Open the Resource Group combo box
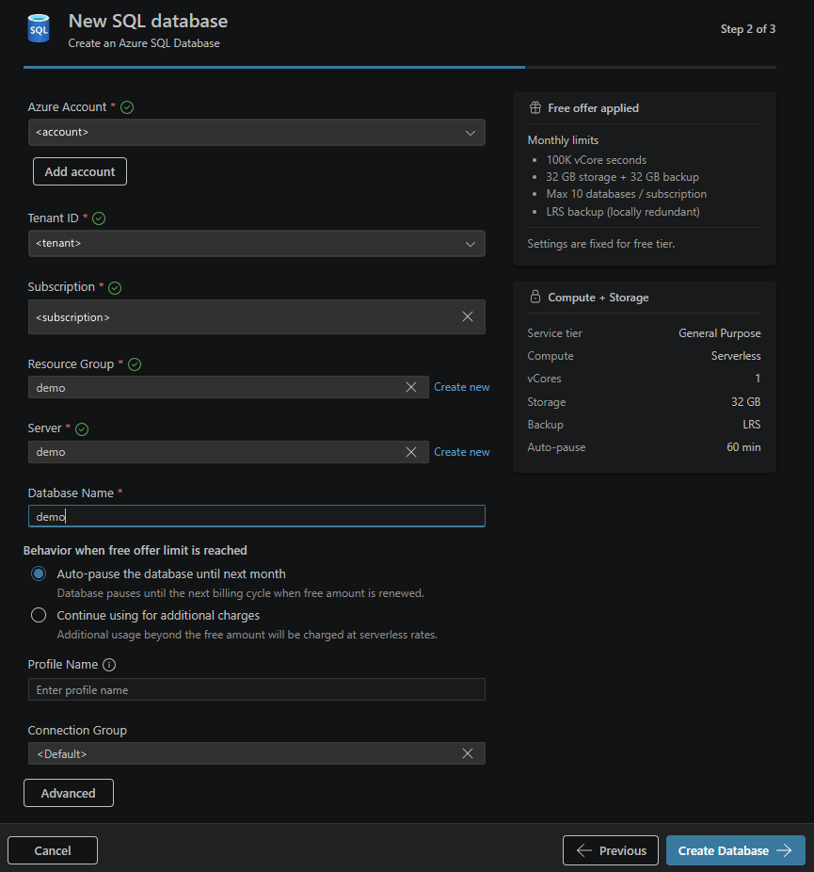The height and width of the screenshot is (872, 814). pyautogui.click(x=229, y=387)
